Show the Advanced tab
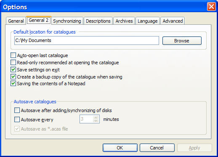This screenshot has width=218, height=157. 173,21
